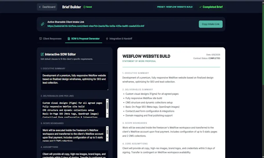Click the chain link icon beside intake link

pyautogui.click(x=43, y=24)
